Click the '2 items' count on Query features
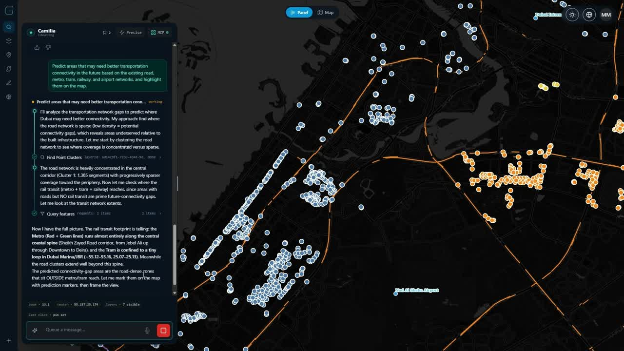The width and height of the screenshot is (624, 351). (x=149, y=214)
